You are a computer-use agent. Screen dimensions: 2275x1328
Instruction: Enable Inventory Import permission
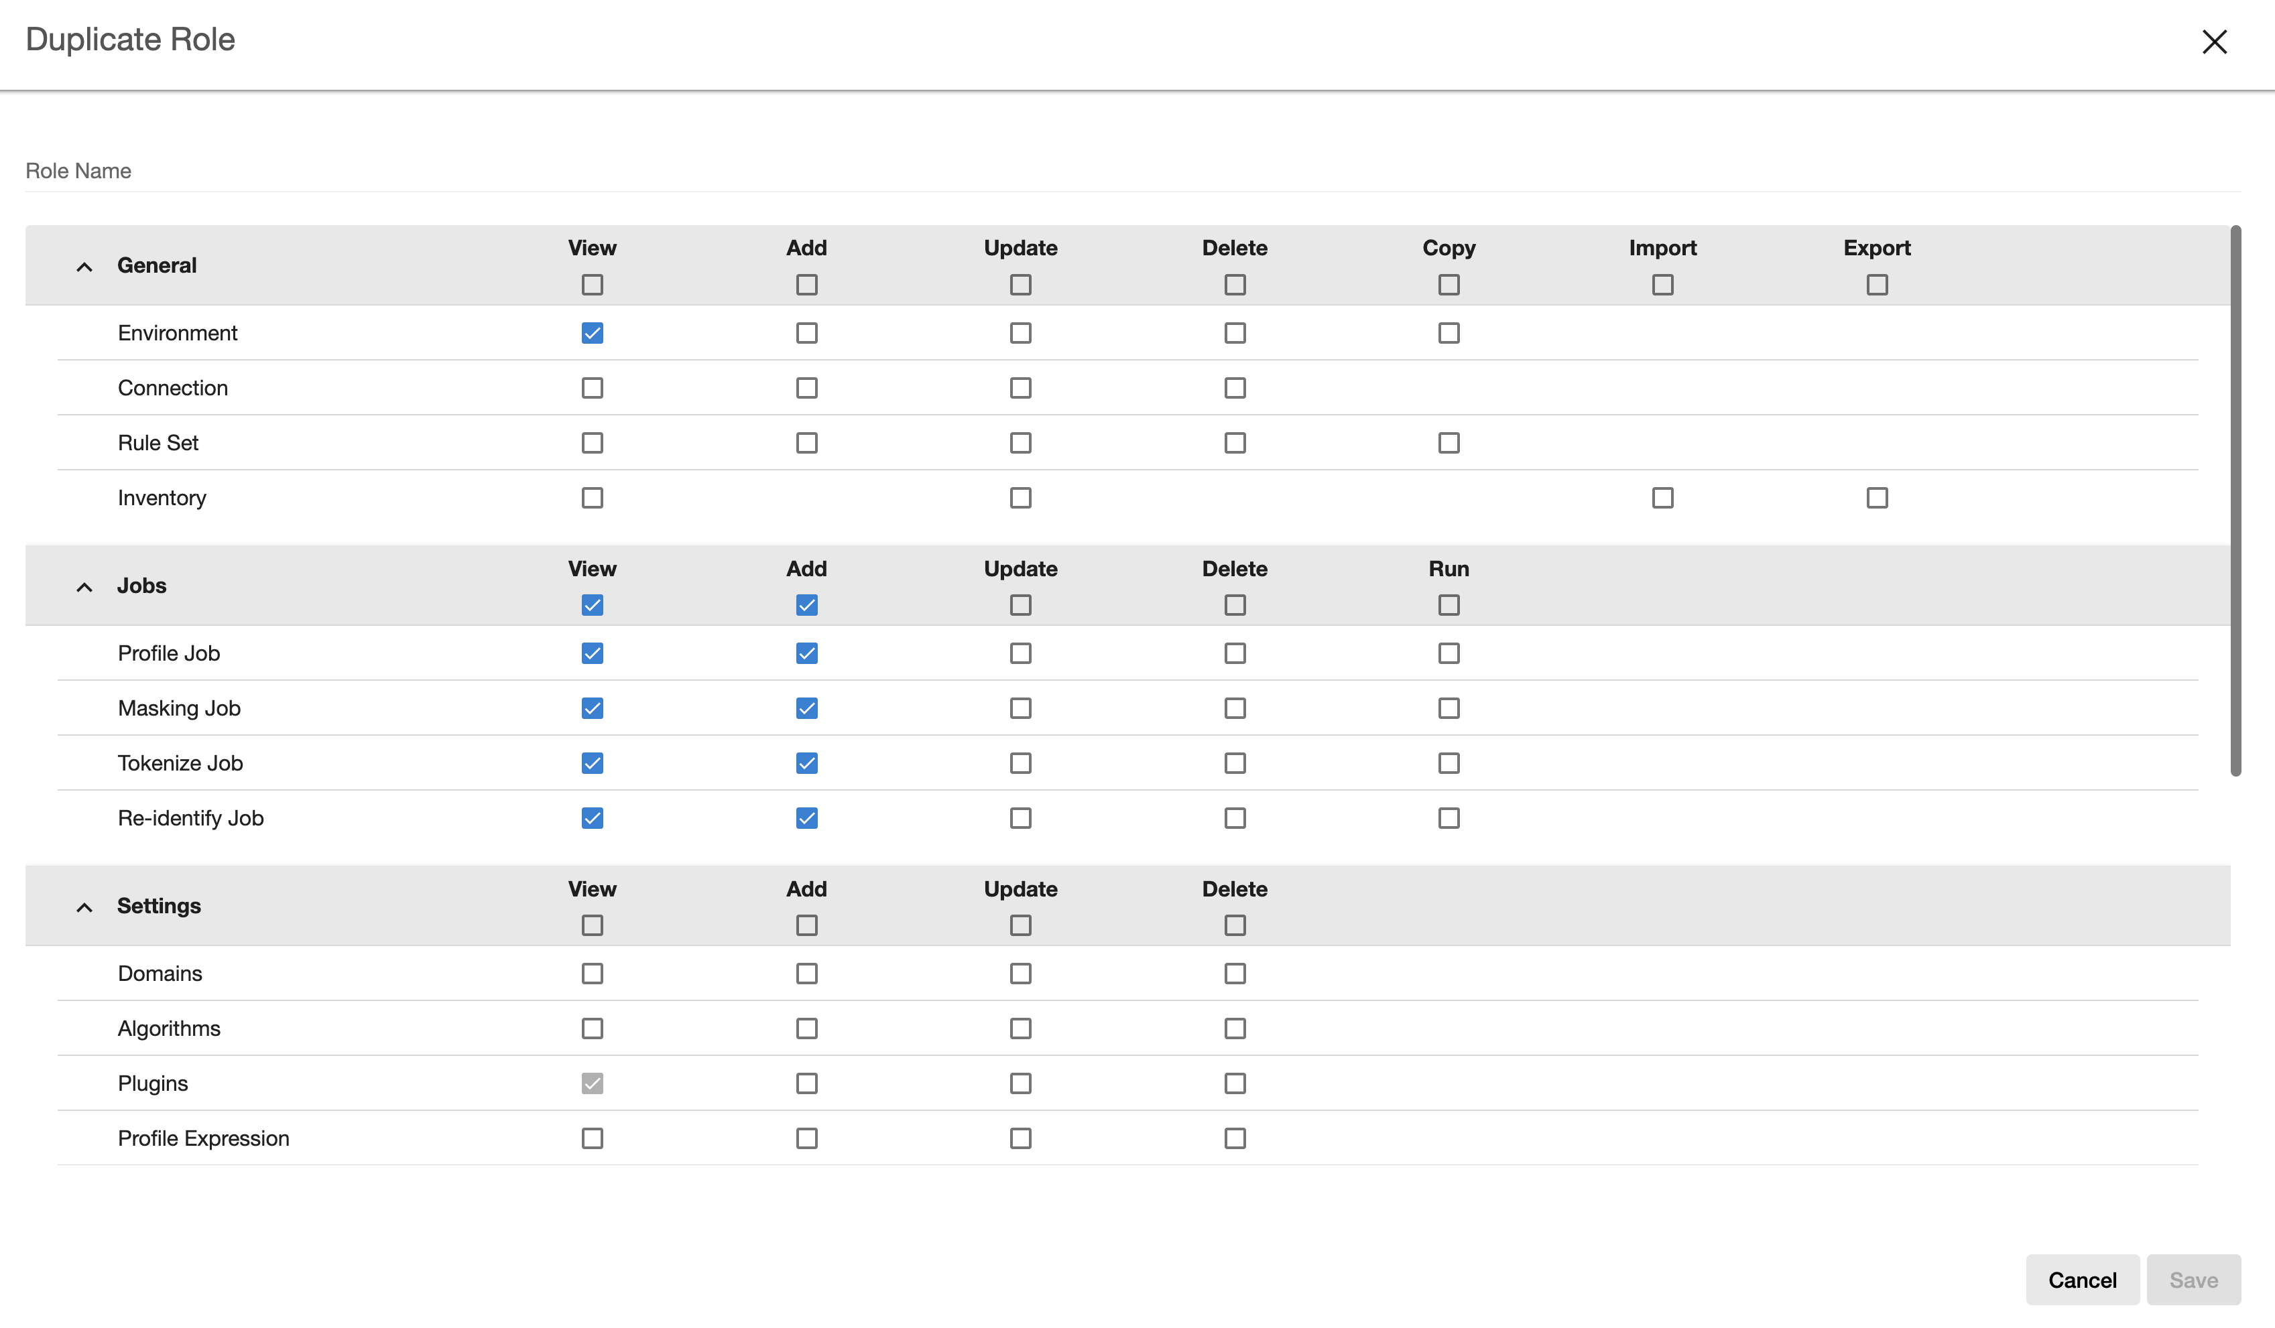click(x=1662, y=498)
